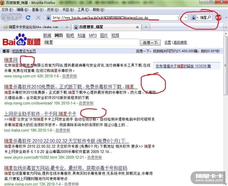Close the 瑞星卡卡安全论坛 tab
228x186 pixels.
pos(67,27)
